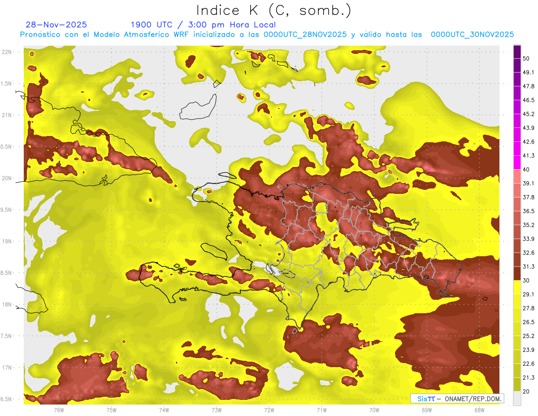Click the '32.6' colorbar value

pyautogui.click(x=529, y=253)
